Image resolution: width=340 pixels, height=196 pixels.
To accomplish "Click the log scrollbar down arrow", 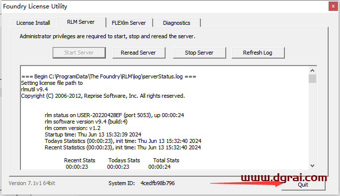I will coord(312,166).
